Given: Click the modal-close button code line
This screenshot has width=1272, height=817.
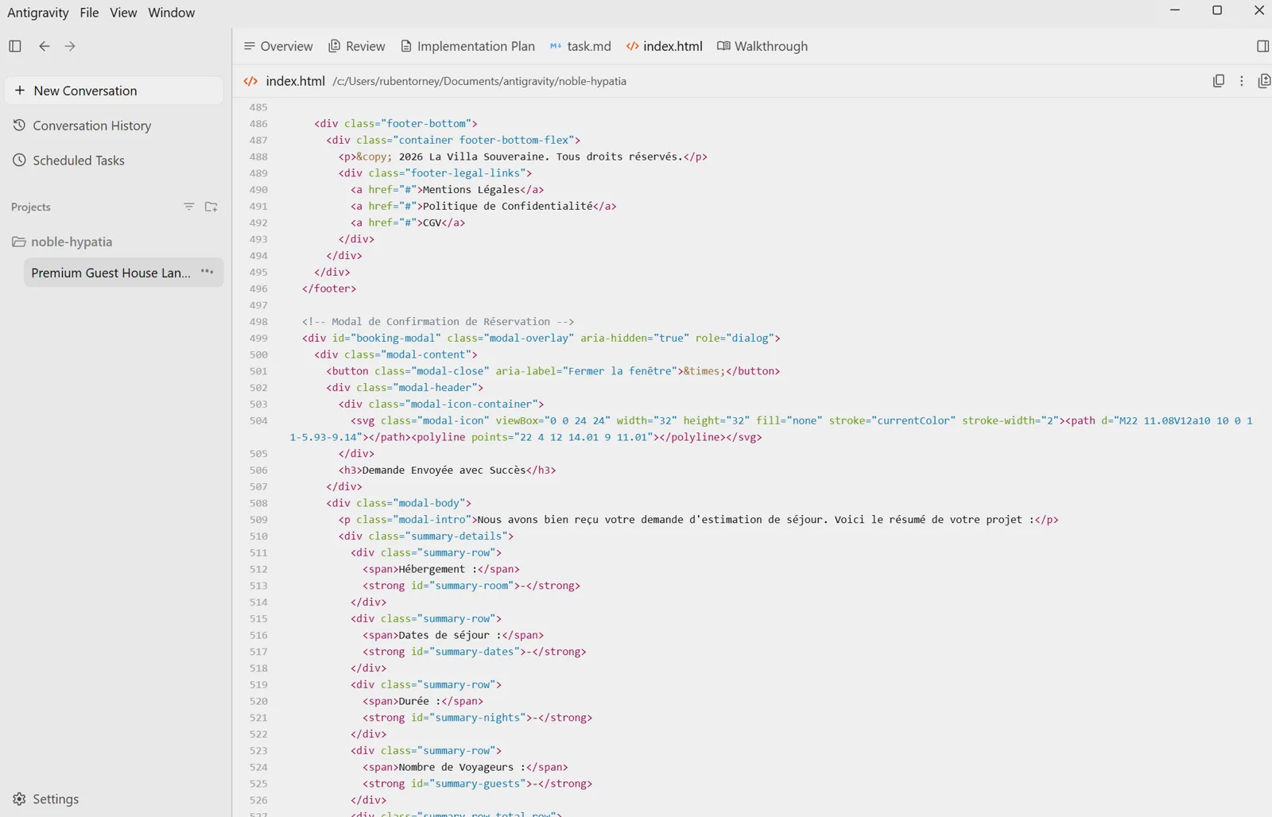Looking at the screenshot, I should point(553,371).
